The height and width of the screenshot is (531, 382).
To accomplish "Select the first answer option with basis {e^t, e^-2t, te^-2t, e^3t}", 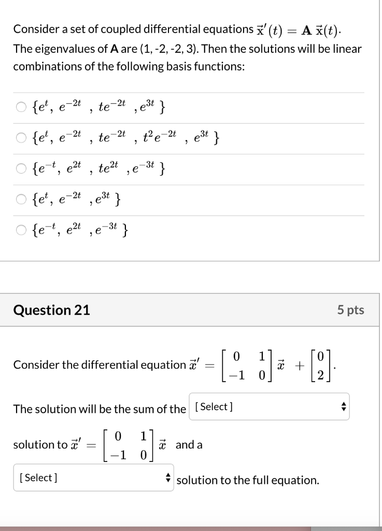I will coord(21,107).
